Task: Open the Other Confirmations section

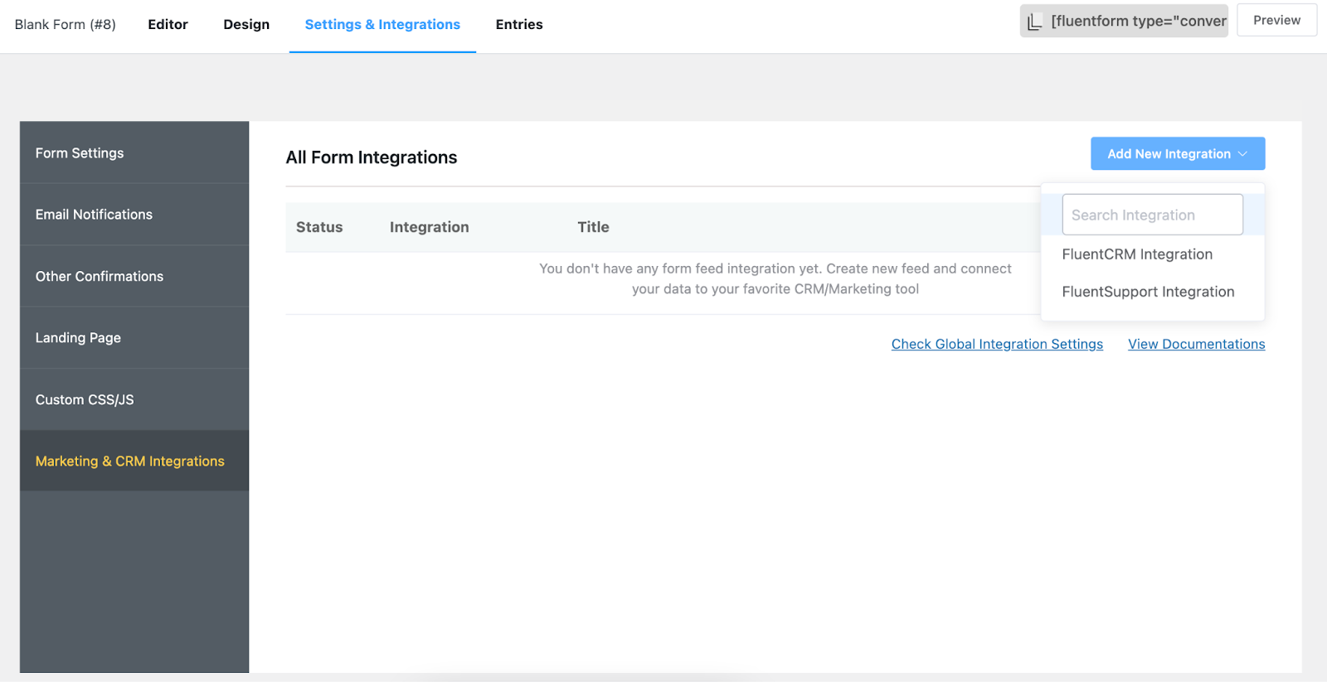Action: click(100, 277)
